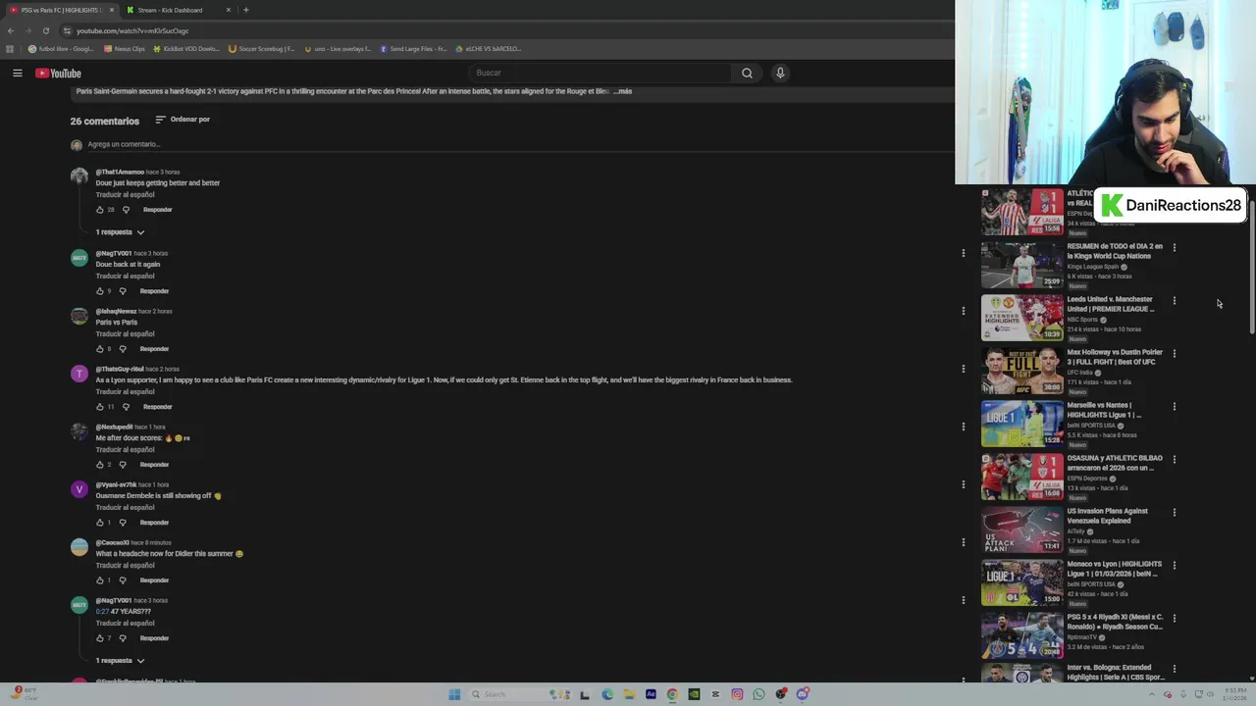Open the Windows Start menu

tap(454, 694)
